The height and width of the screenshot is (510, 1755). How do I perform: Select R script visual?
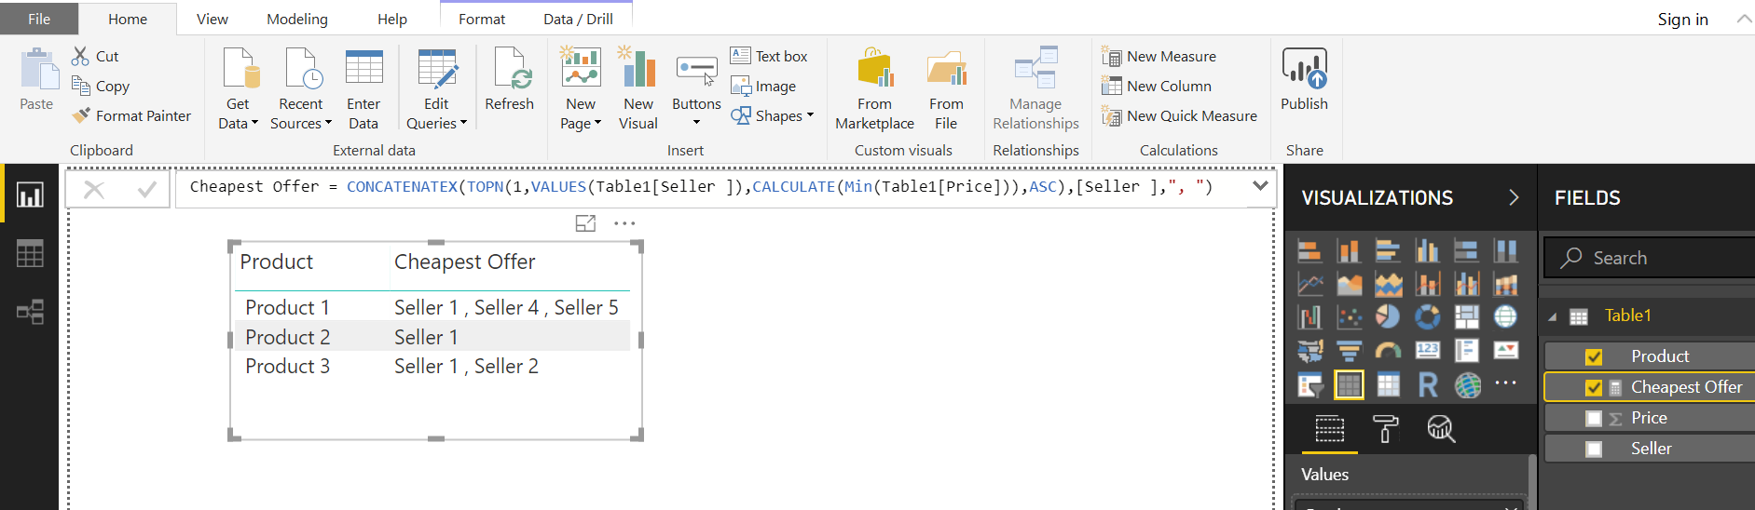point(1427,384)
